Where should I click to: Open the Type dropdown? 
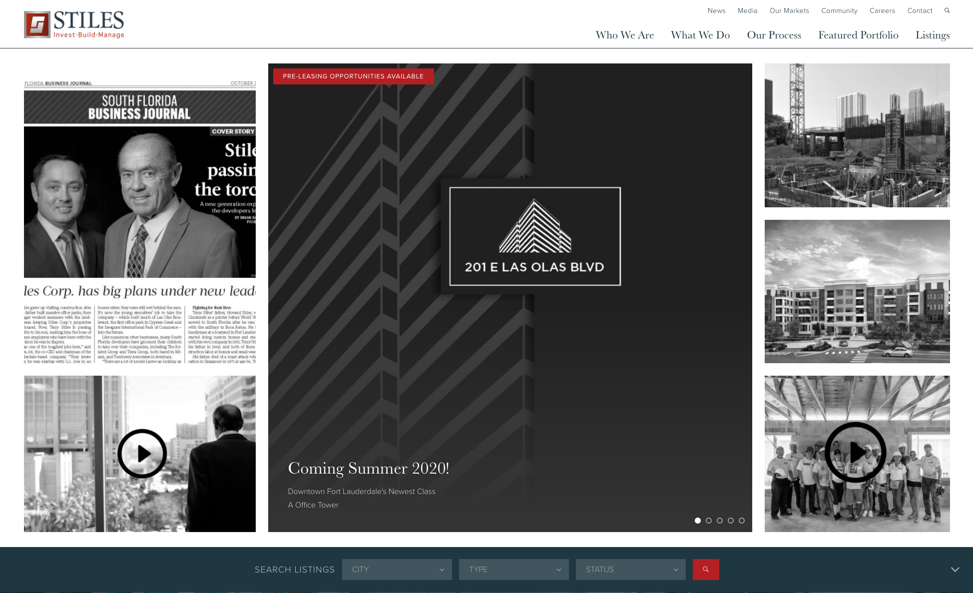[x=513, y=570]
